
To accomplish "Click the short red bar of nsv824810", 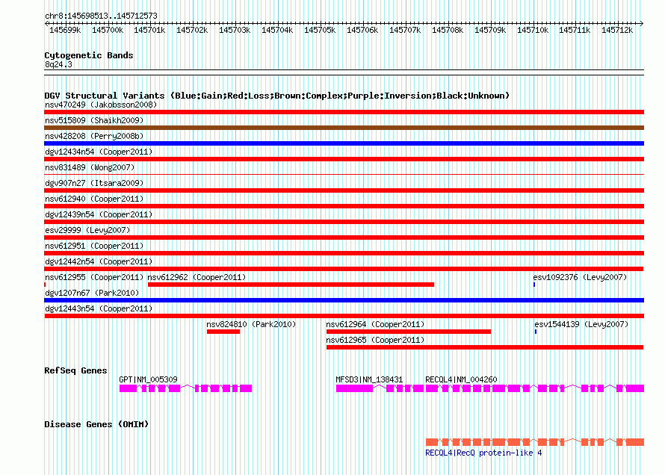I will point(223,332).
